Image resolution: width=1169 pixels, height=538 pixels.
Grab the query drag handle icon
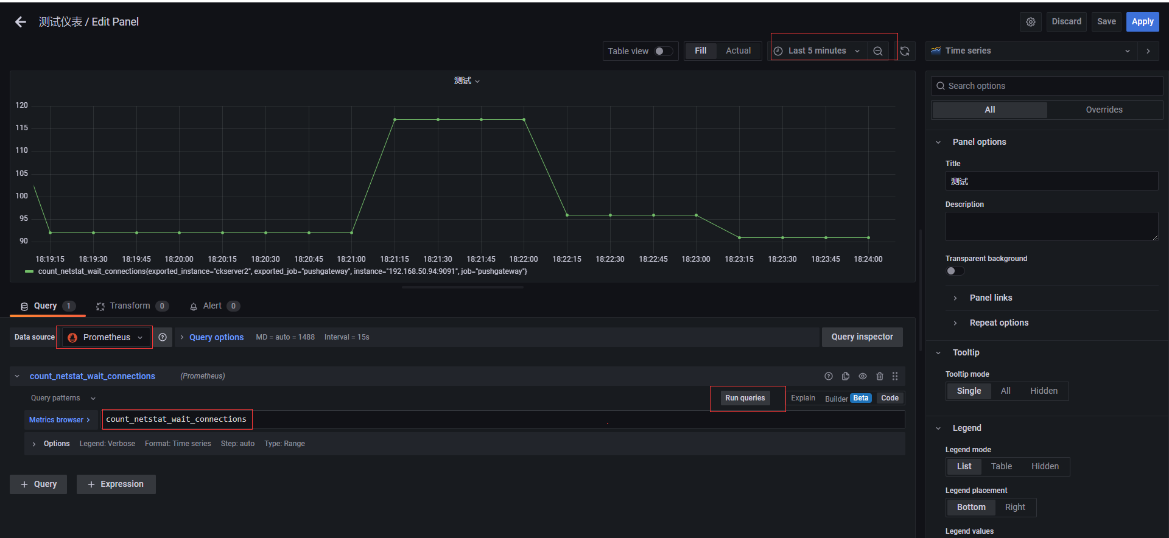coord(894,376)
